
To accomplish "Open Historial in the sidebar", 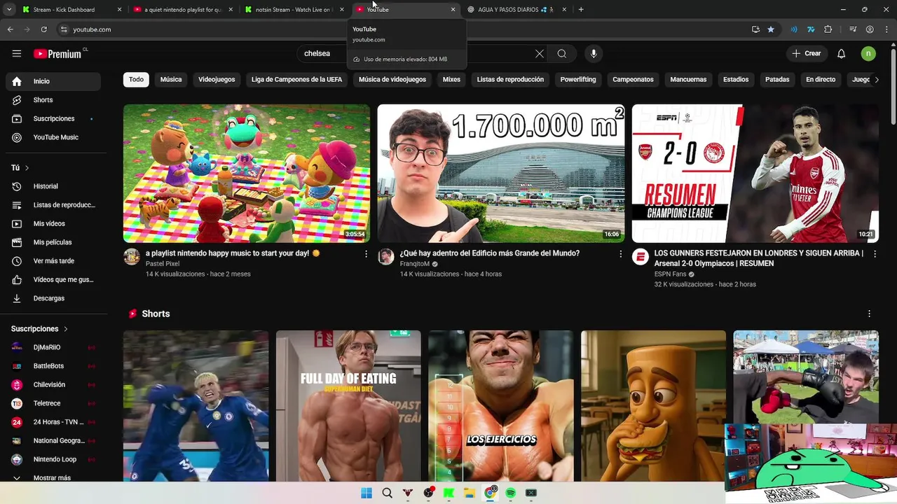I will tap(53, 186).
